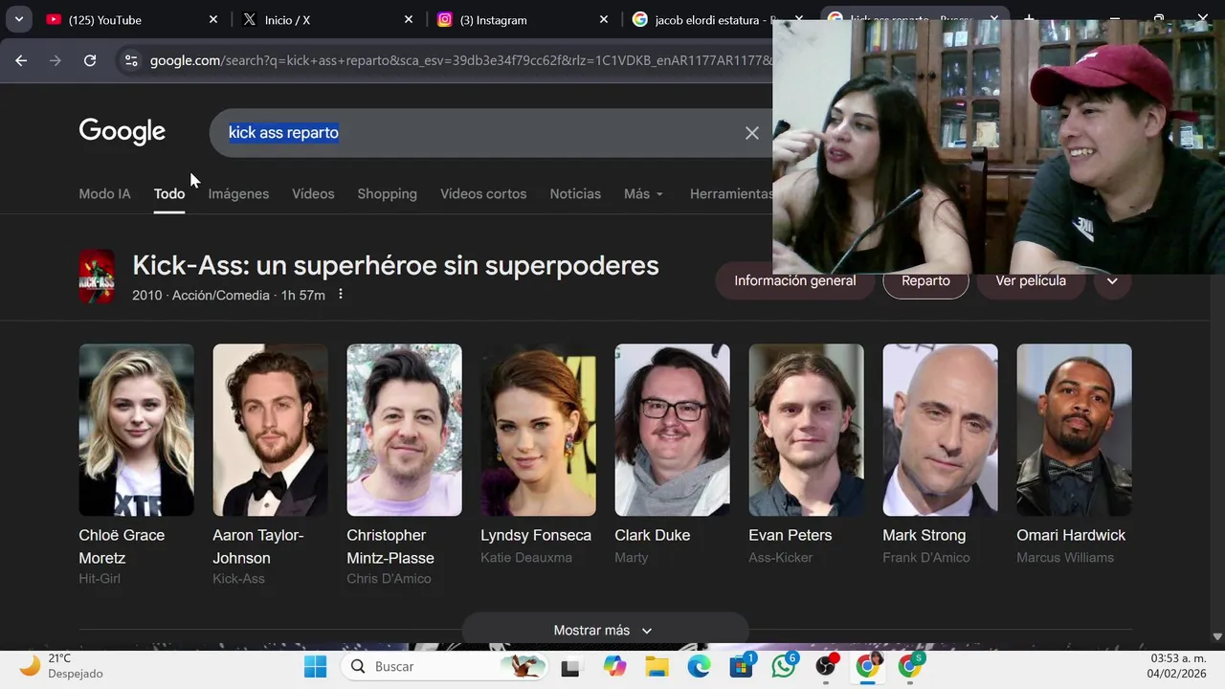Clear the Google search box
1225x689 pixels.
click(752, 133)
